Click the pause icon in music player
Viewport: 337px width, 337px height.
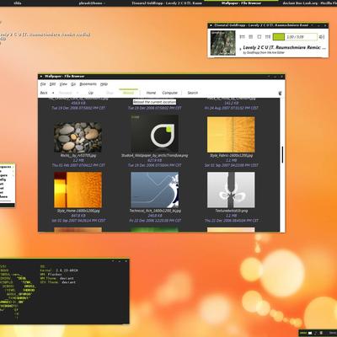251,37
